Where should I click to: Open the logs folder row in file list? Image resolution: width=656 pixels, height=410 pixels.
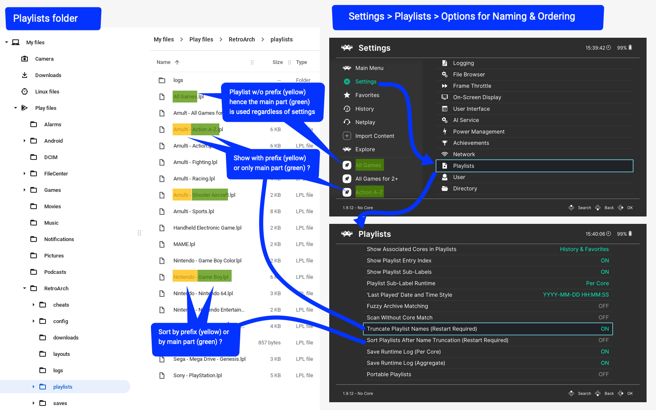(x=235, y=80)
